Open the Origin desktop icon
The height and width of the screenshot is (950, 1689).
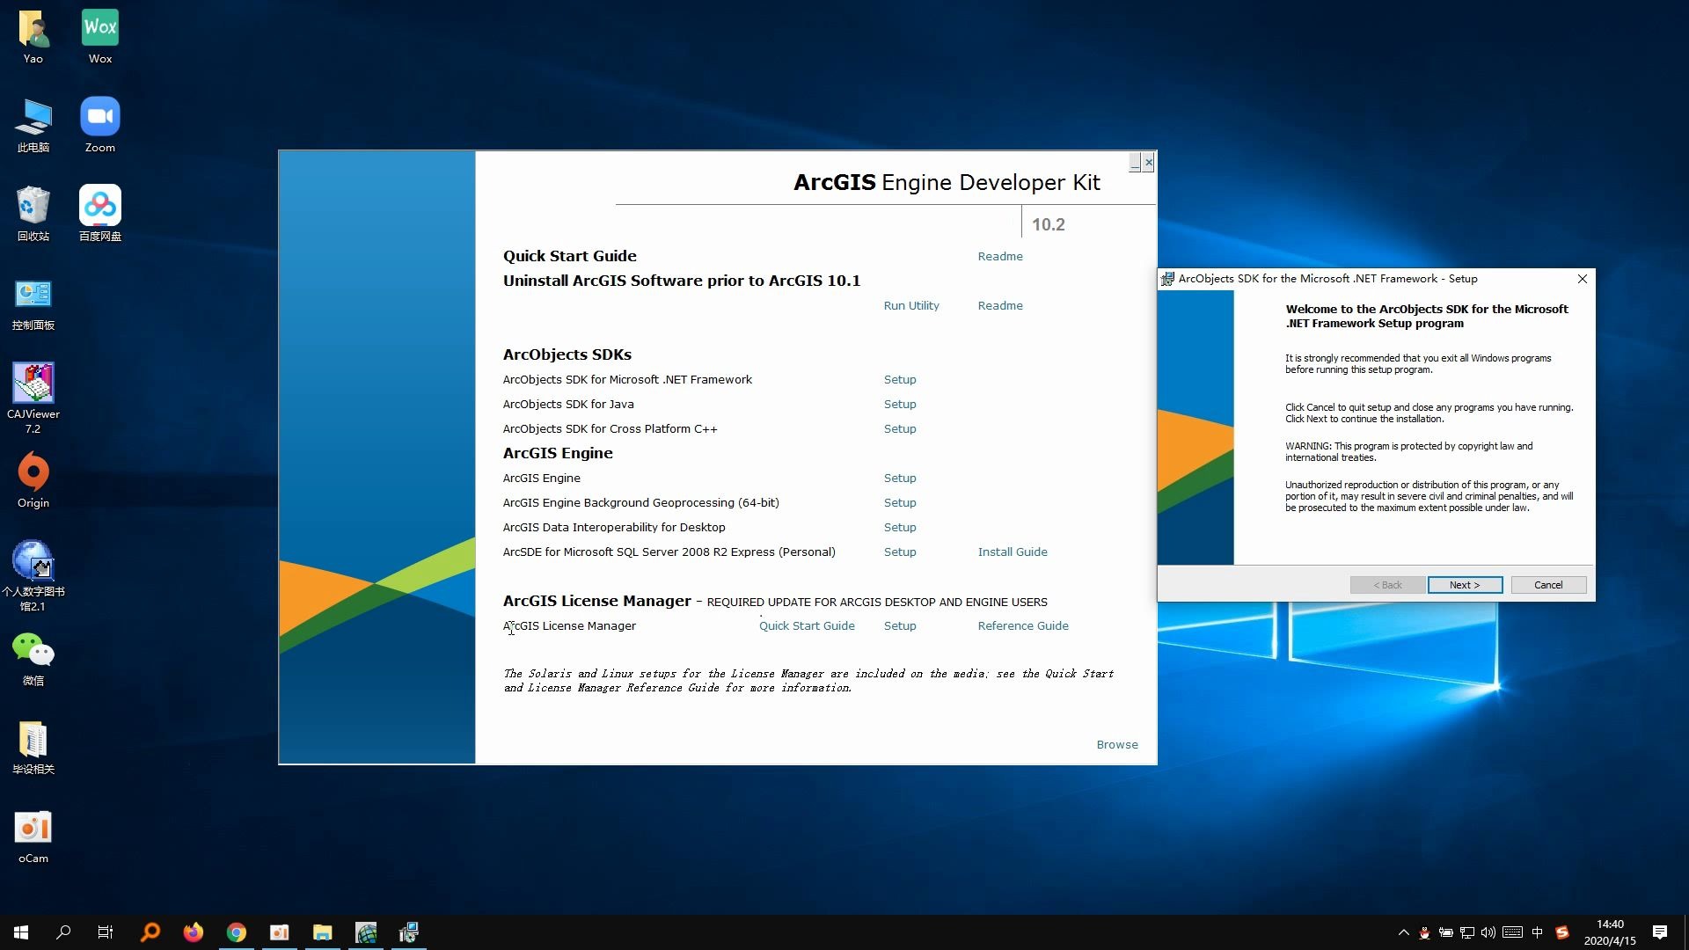tap(33, 473)
